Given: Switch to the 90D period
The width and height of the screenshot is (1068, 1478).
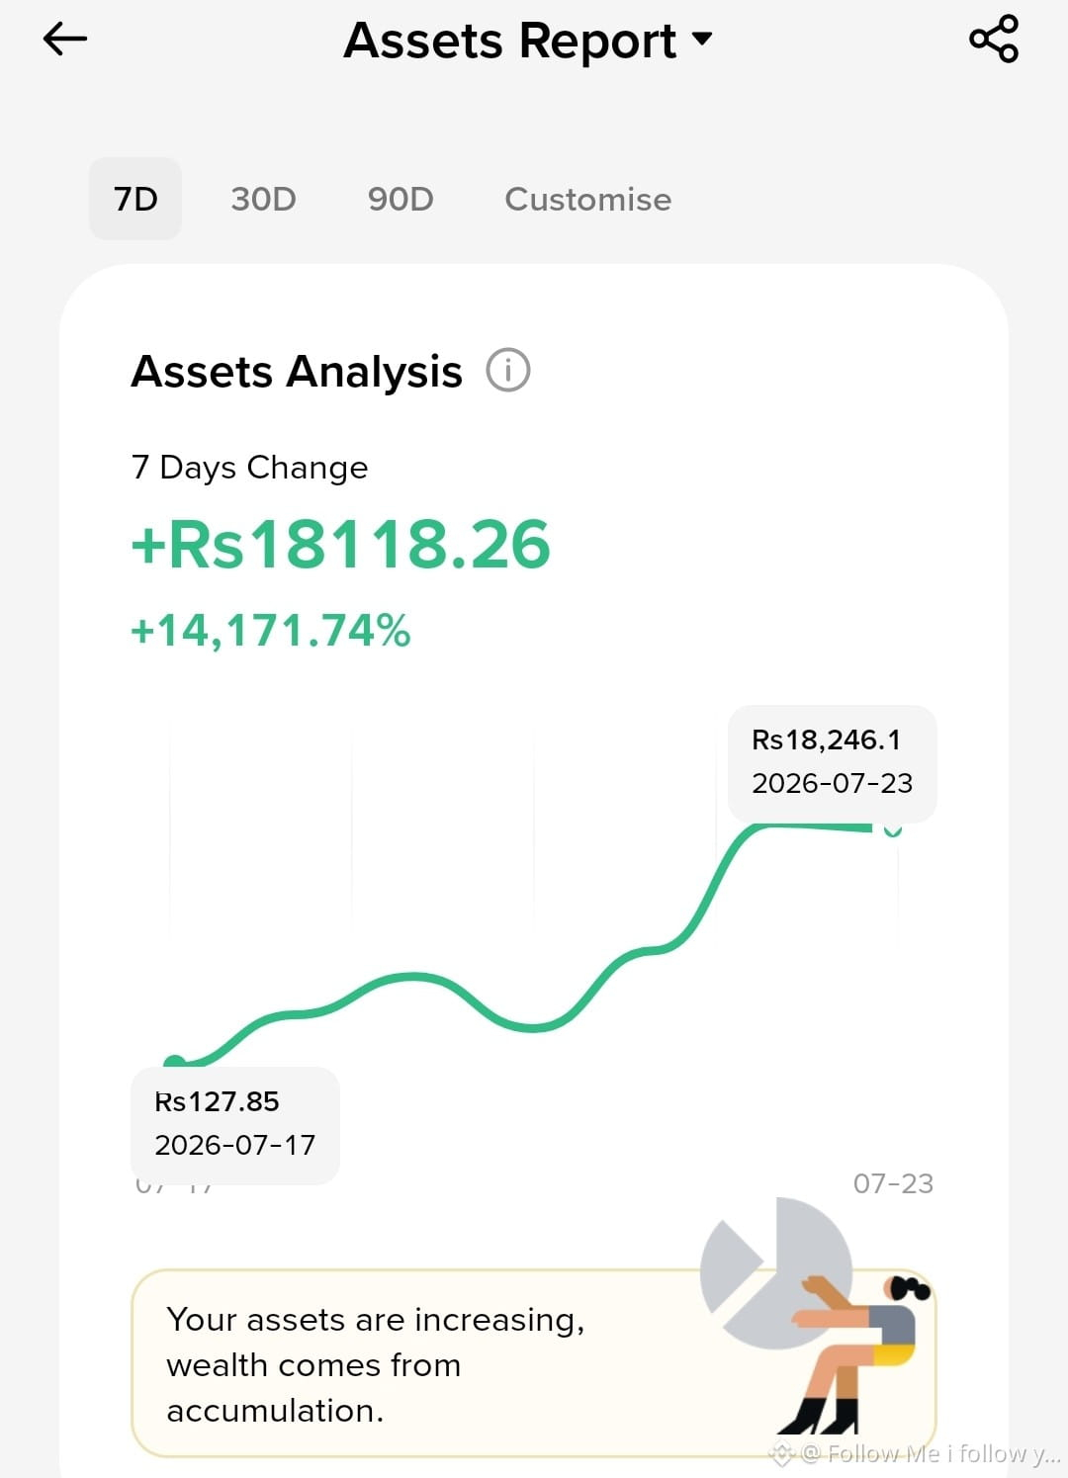Looking at the screenshot, I should pos(400,199).
